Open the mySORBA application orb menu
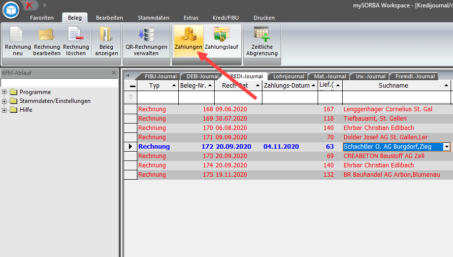453x257 pixels. [x=11, y=10]
